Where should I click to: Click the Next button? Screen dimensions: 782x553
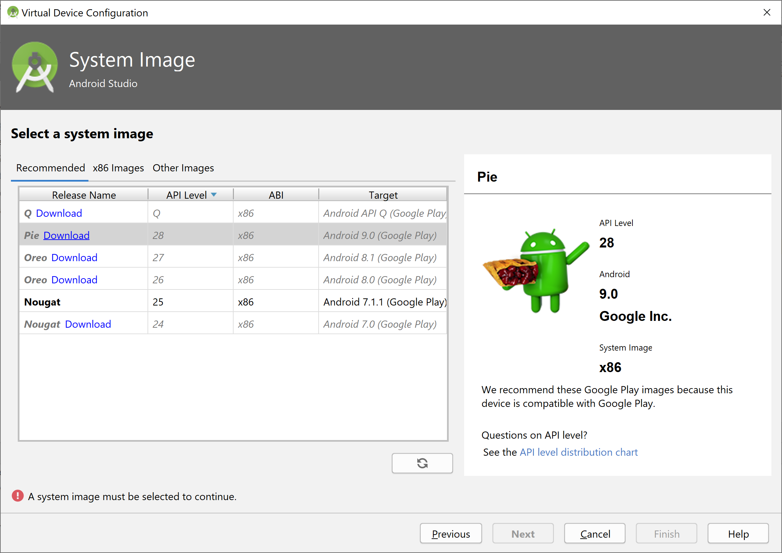(x=523, y=534)
